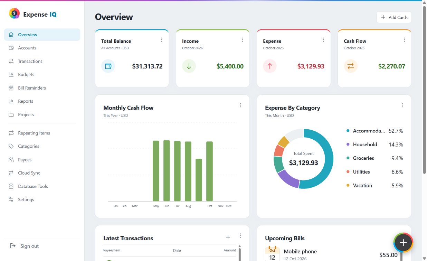The height and width of the screenshot is (261, 427).
Task: Click the Amount column header
Action: (230, 250)
